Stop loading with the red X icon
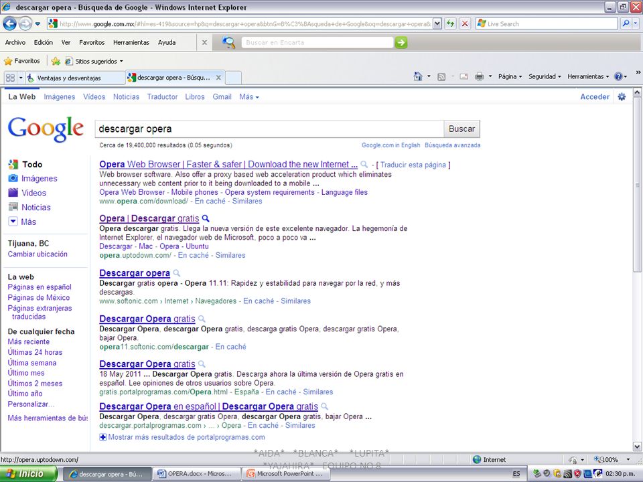The image size is (643, 482). point(465,24)
